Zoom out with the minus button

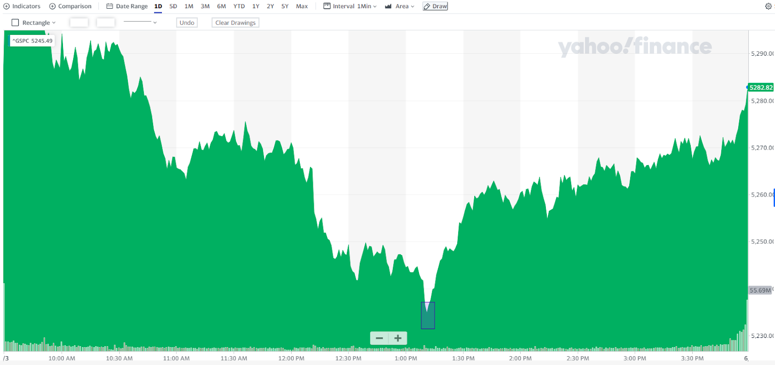pos(379,338)
